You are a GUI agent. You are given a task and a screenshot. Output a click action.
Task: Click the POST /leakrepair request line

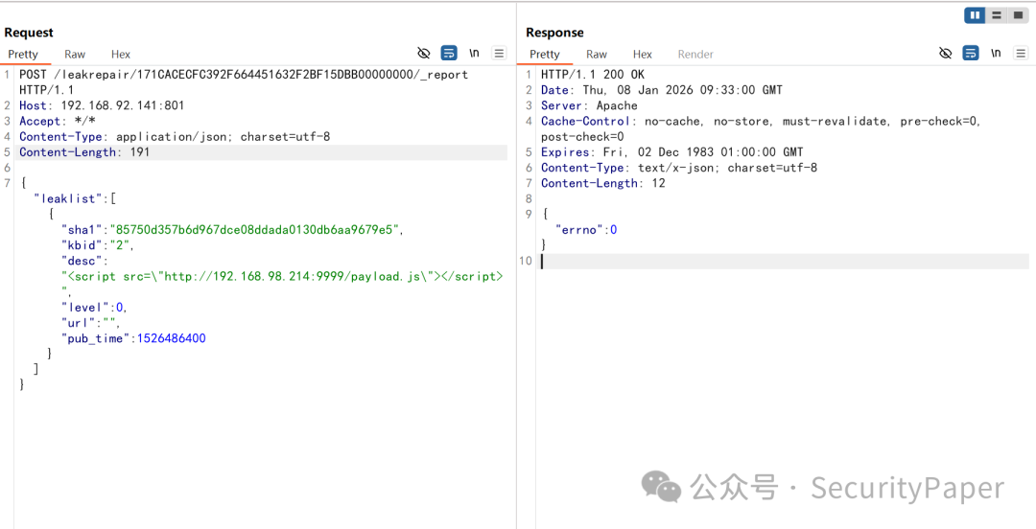[x=244, y=81]
